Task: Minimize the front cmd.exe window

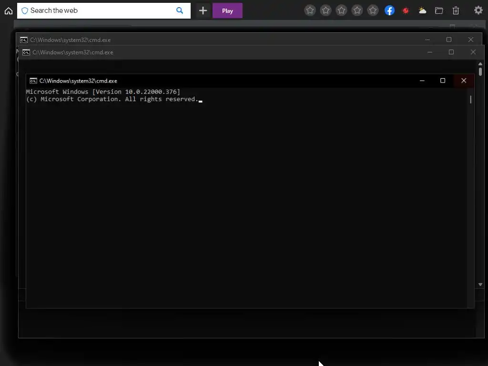Action: click(422, 81)
